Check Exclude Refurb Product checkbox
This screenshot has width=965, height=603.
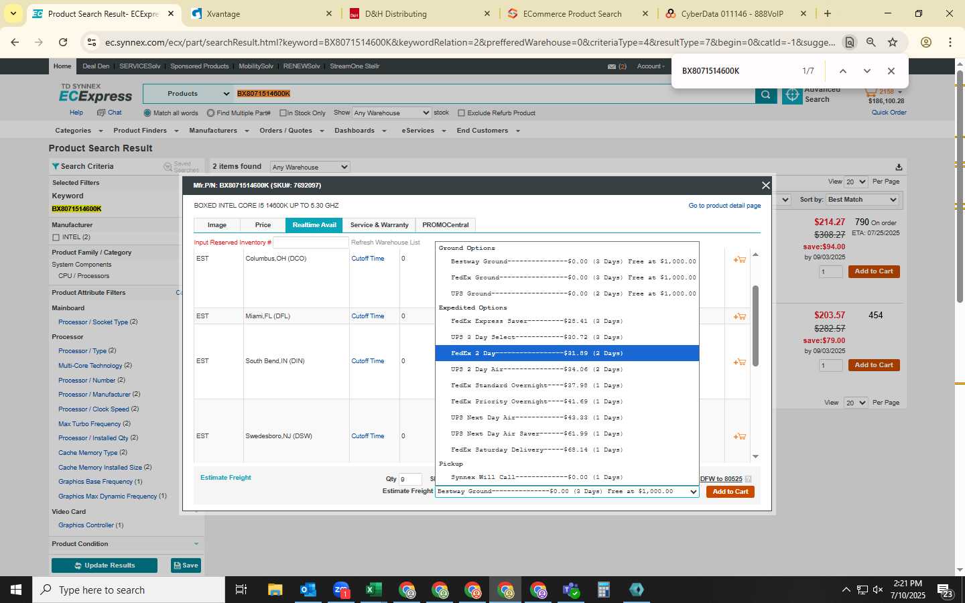pyautogui.click(x=461, y=113)
